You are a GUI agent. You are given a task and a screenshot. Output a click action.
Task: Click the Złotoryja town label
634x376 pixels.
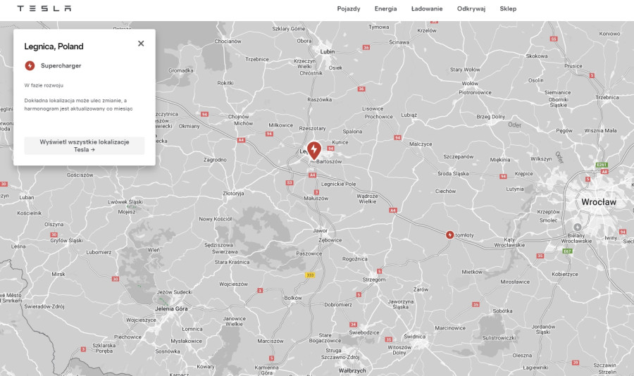233,193
